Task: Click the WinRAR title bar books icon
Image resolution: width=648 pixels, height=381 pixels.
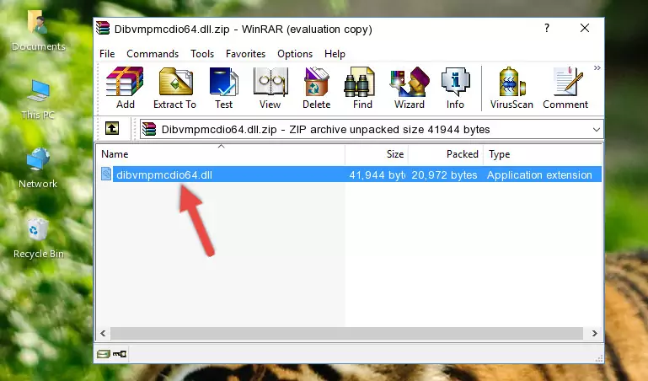Action: coord(103,28)
